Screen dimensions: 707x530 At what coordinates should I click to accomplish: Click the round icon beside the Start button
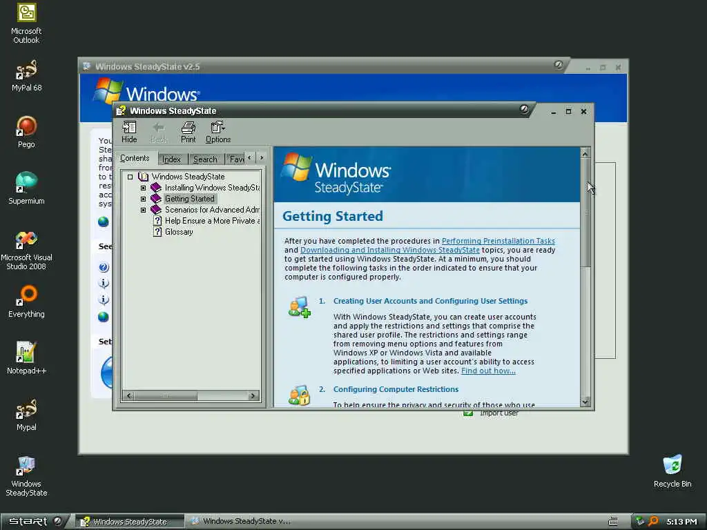coord(58,521)
